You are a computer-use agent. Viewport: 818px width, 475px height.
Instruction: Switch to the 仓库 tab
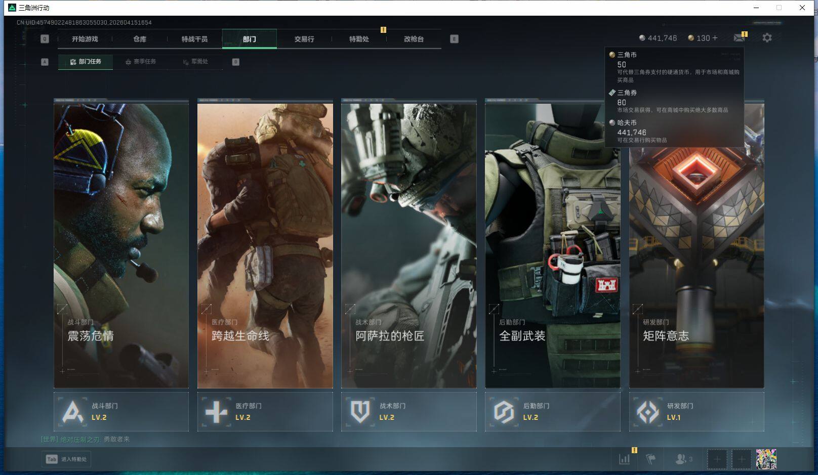[x=140, y=39]
